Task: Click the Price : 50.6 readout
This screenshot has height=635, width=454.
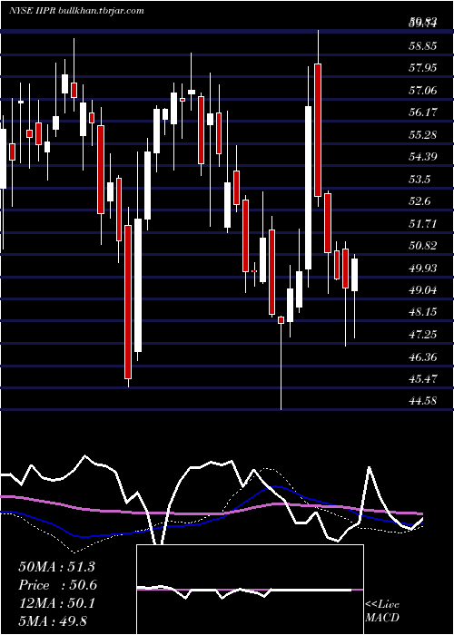Action: [x=57, y=585]
